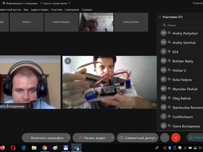The width and height of the screenshot is (203, 152).
Task: Click the participant Поиск search field
Action: point(183,25)
